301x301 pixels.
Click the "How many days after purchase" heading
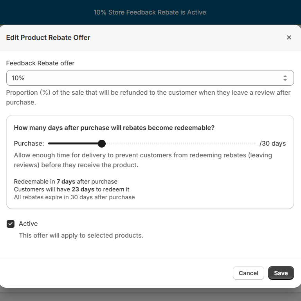[x=114, y=128]
